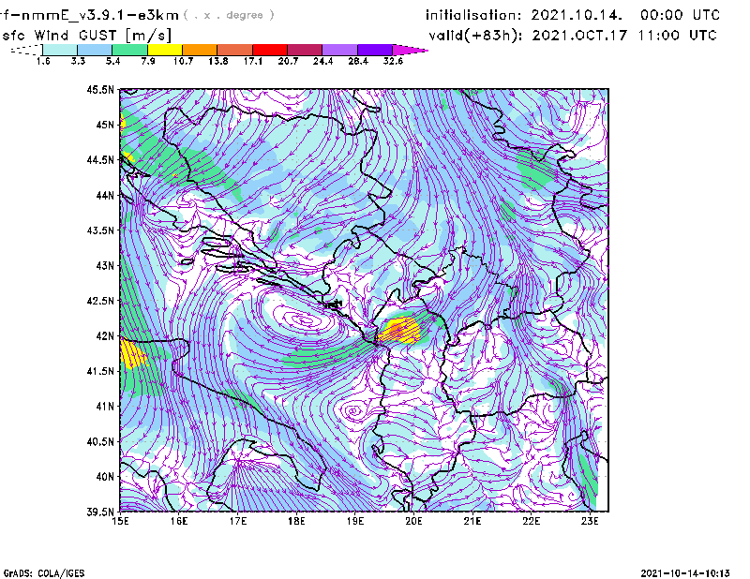
Task: Click the 42.5N latitude label
Action: 100,301
